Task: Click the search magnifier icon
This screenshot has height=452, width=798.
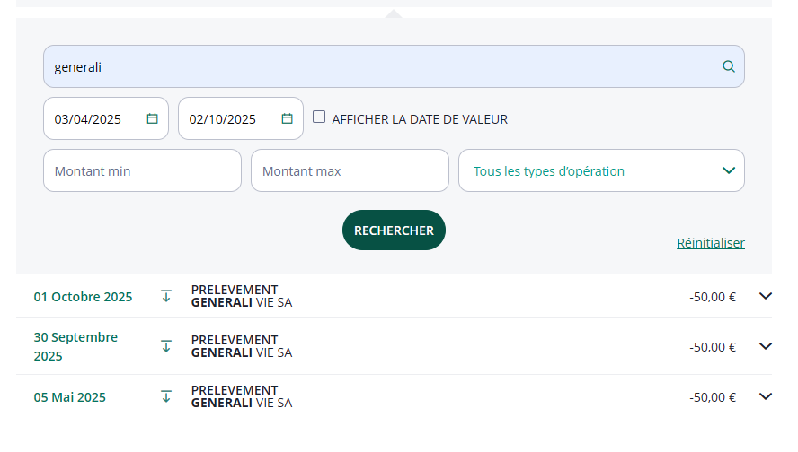Action: pos(729,66)
